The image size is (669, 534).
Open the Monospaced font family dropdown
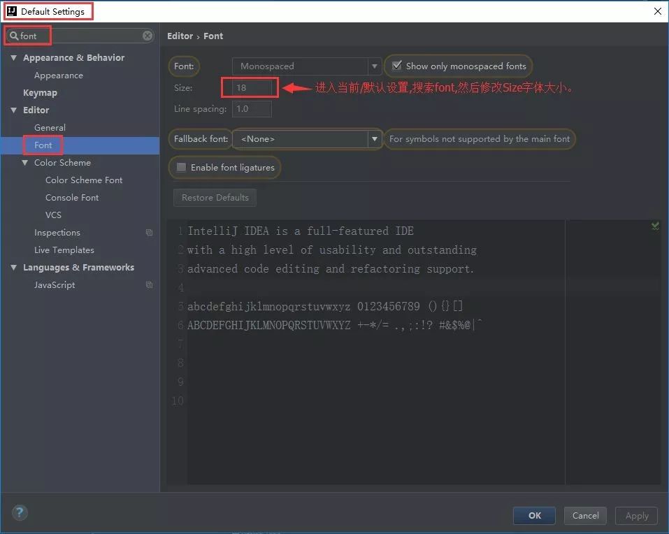click(375, 66)
